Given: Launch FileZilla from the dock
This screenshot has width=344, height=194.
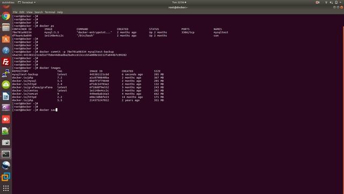Looking at the screenshot, I should click(x=6, y=62).
